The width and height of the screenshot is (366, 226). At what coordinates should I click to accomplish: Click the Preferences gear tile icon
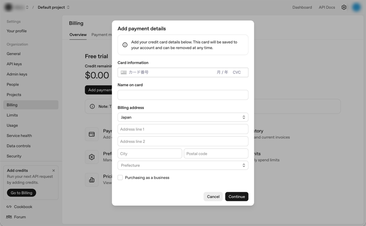[91, 157]
